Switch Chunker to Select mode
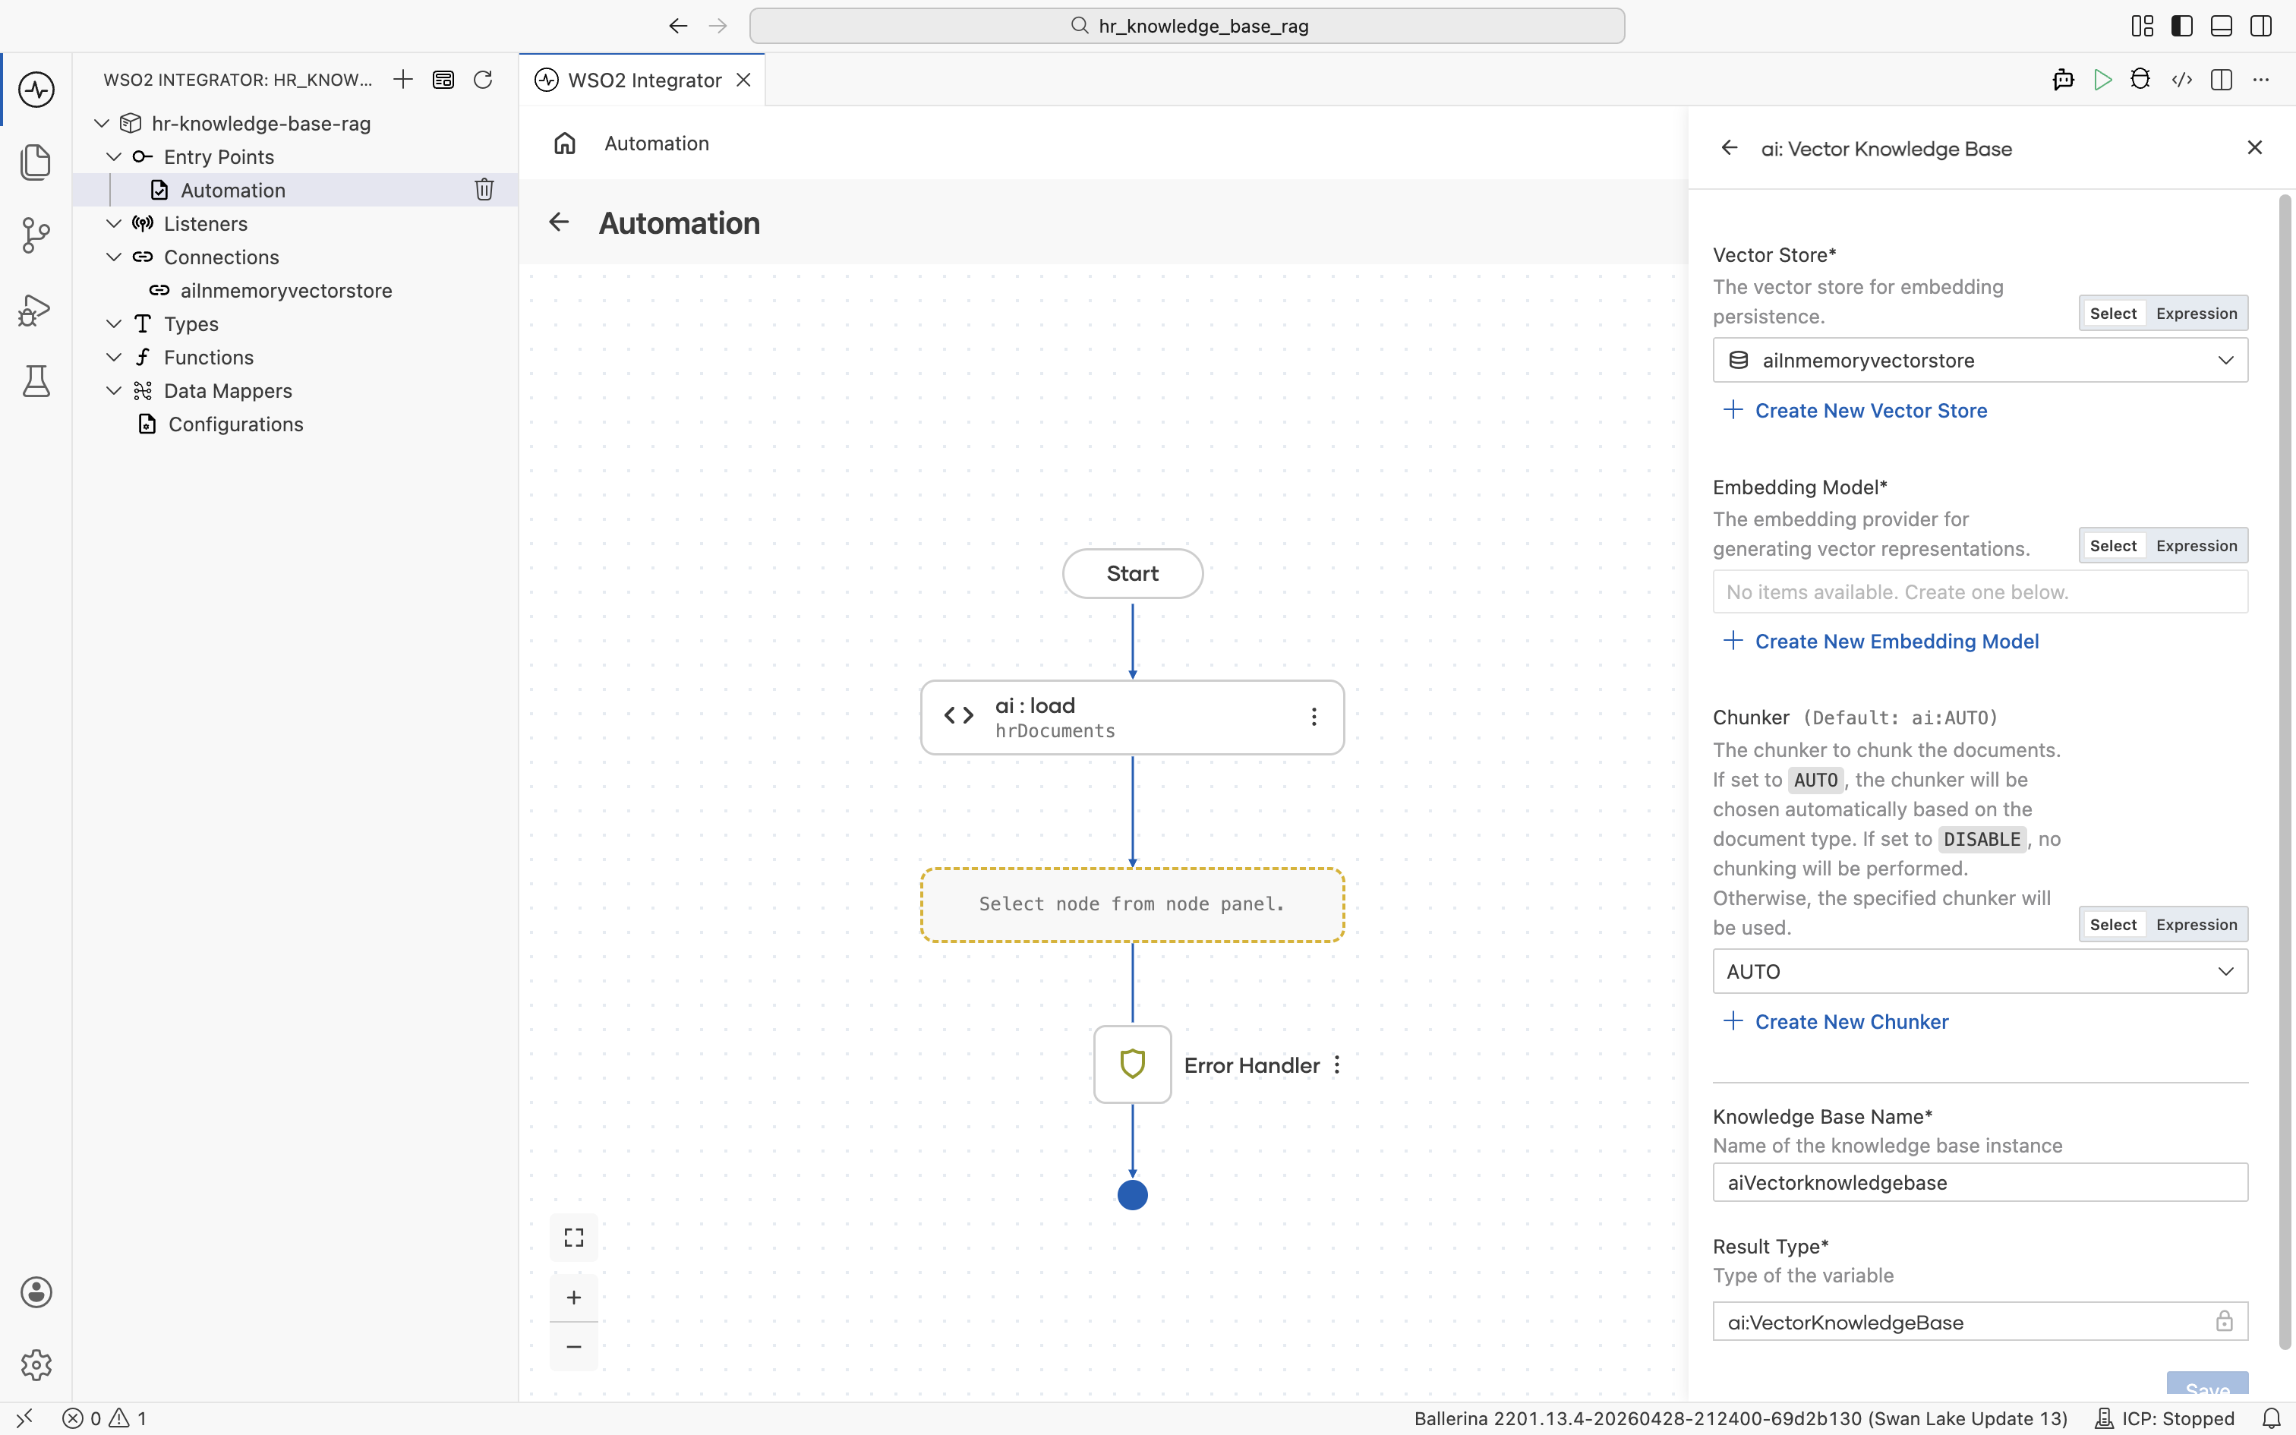 point(2113,925)
